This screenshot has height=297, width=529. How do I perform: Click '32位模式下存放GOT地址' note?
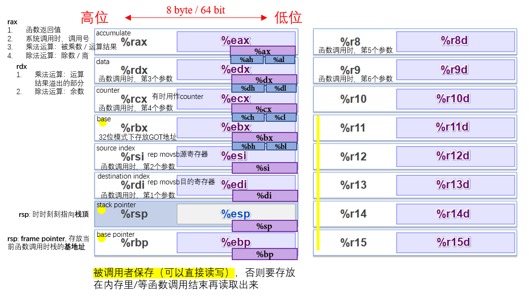pyautogui.click(x=138, y=137)
